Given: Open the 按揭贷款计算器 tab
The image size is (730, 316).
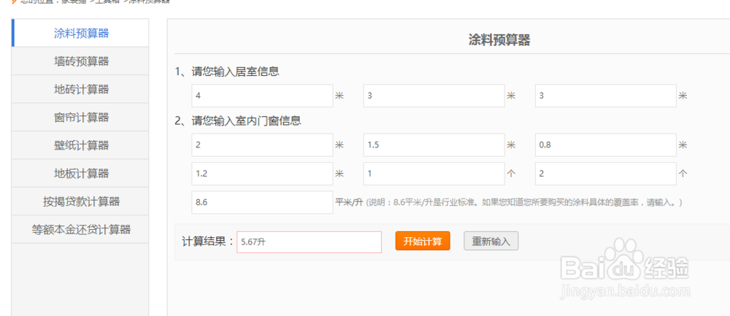Looking at the screenshot, I should click(81, 201).
